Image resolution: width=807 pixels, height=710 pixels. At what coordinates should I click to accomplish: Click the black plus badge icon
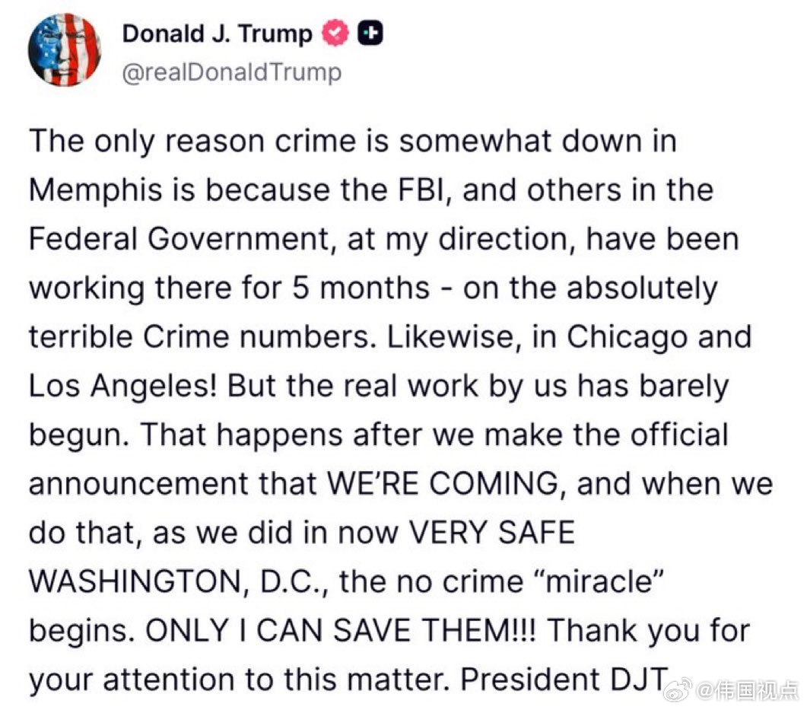pyautogui.click(x=370, y=33)
